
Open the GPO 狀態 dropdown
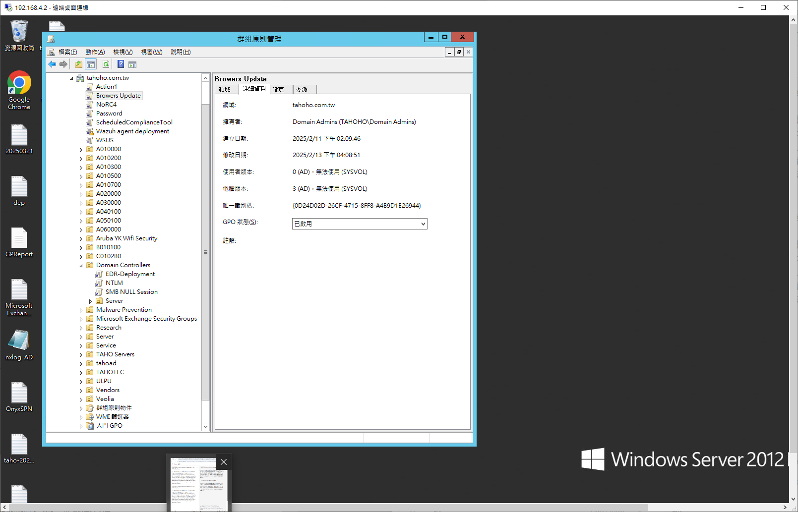click(x=360, y=224)
